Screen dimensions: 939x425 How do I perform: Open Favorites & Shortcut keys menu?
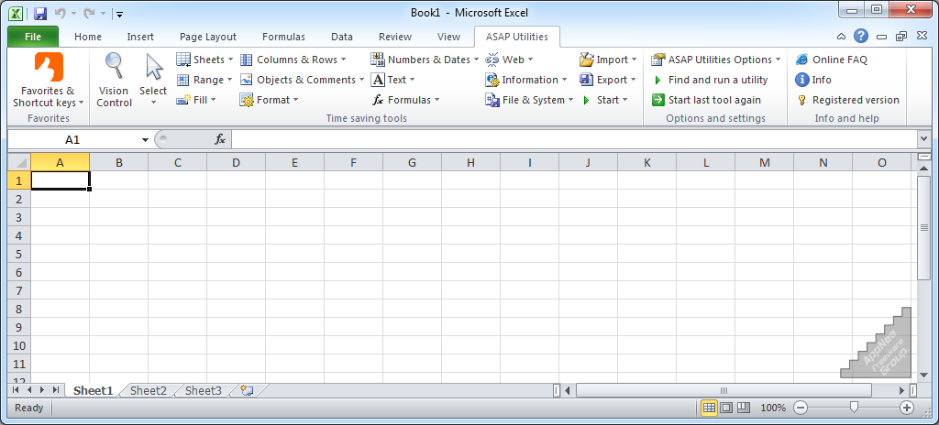pyautogui.click(x=49, y=80)
